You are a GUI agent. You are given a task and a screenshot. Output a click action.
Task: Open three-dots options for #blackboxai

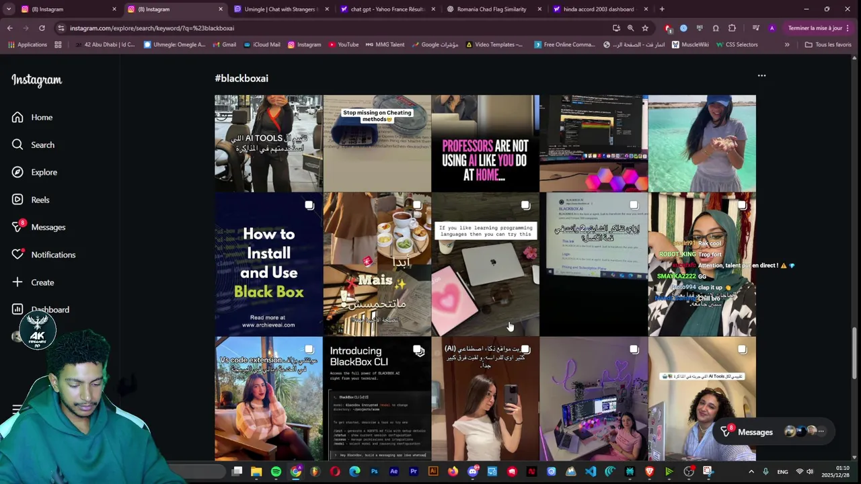(x=761, y=76)
